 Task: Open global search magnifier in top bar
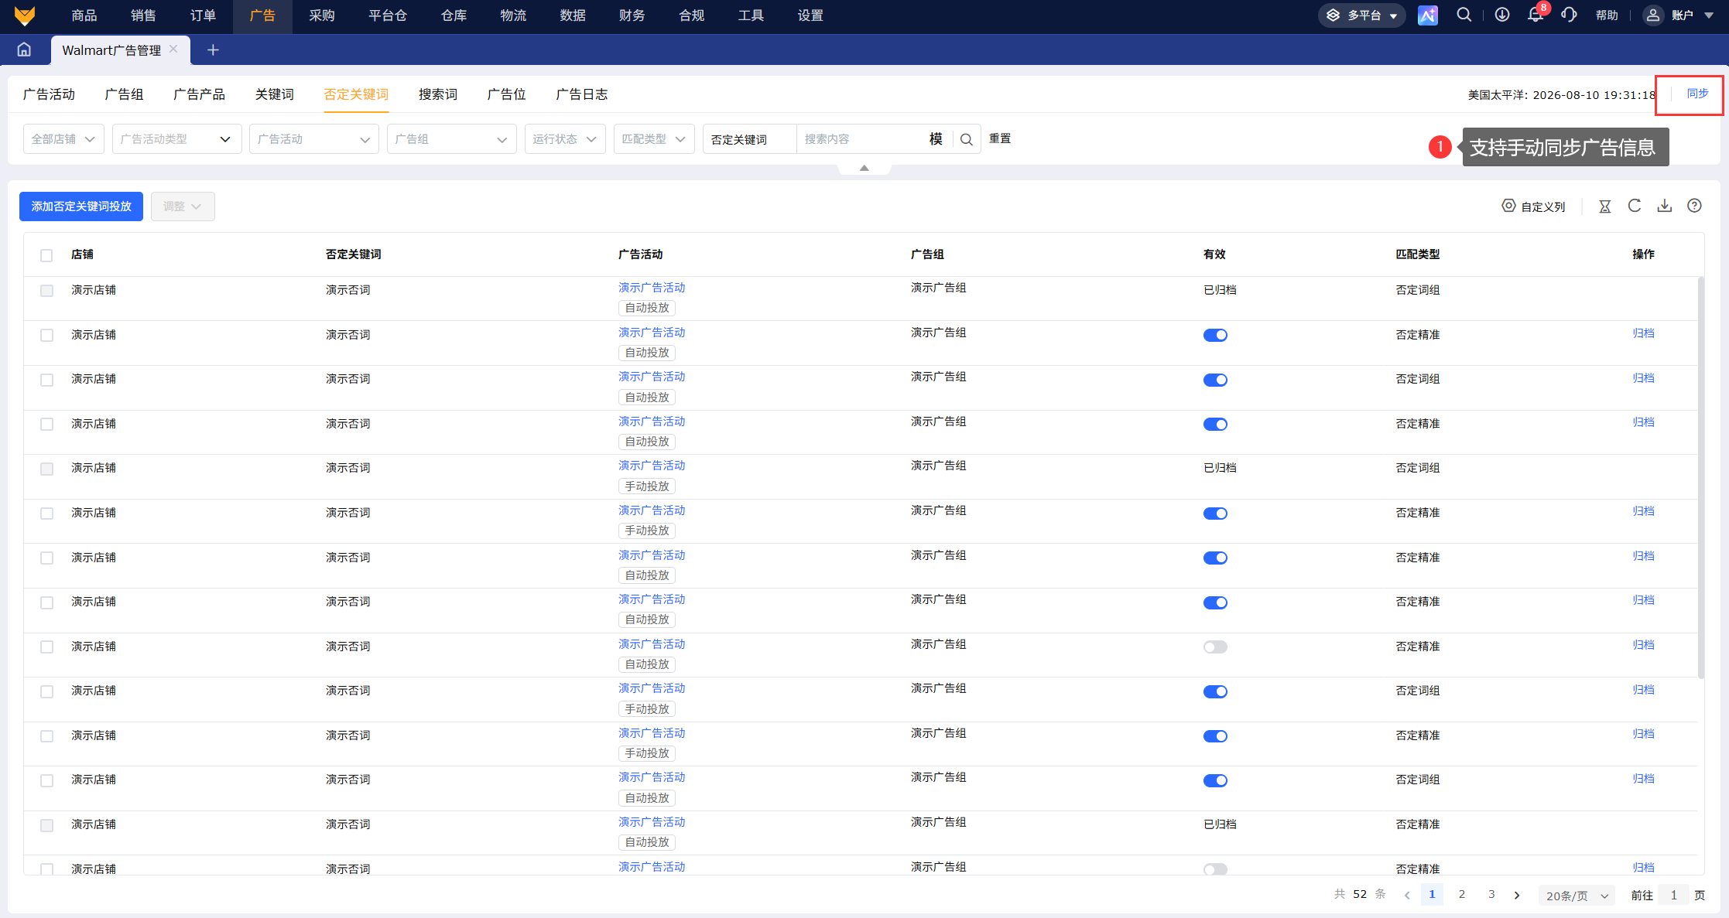click(1464, 15)
